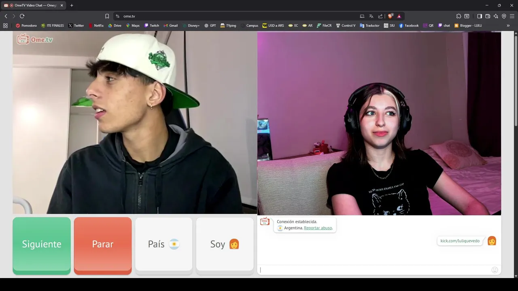Open the Netflix bookmark
The height and width of the screenshot is (291, 518).
pyautogui.click(x=96, y=25)
